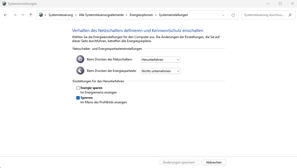
Task: Click Einstellungen für das Herunterfahren section label
Action: point(98,81)
